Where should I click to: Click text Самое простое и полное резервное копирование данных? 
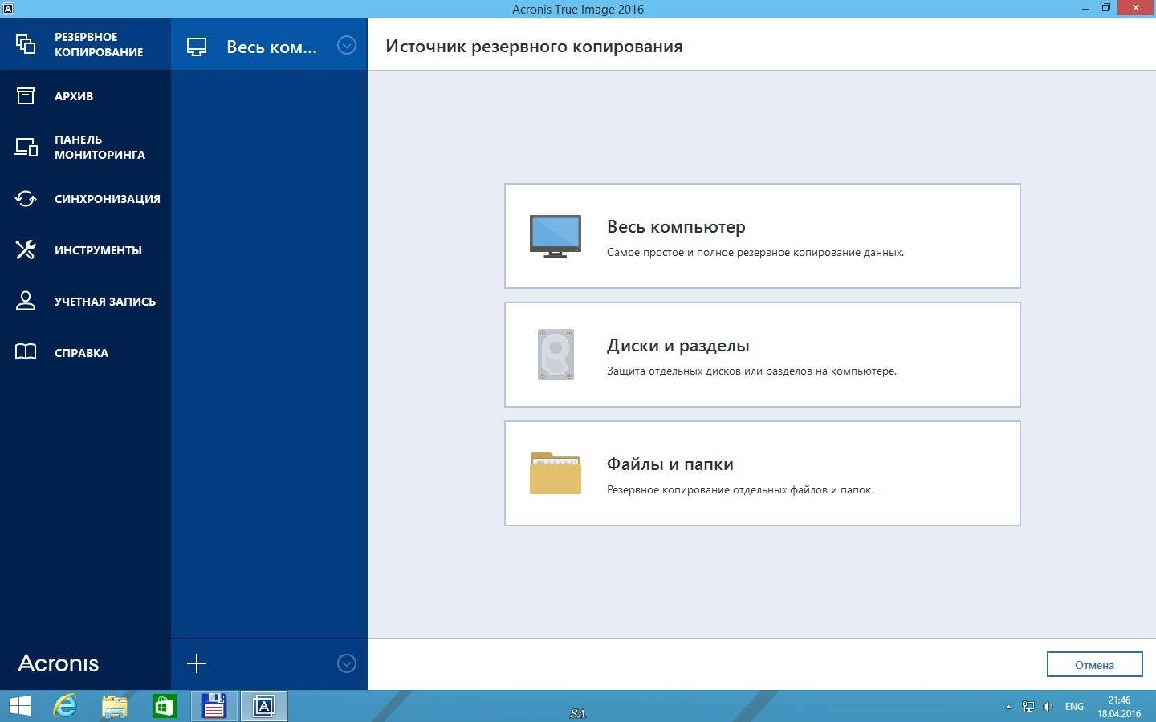(755, 252)
